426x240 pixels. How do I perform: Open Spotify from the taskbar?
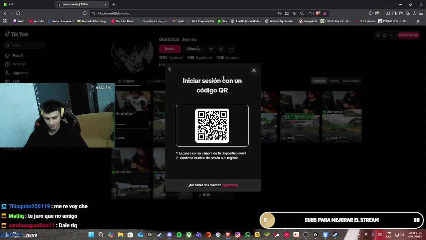[179, 235]
